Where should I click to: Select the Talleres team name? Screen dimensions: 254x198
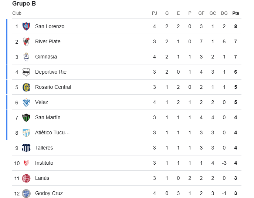(x=44, y=148)
